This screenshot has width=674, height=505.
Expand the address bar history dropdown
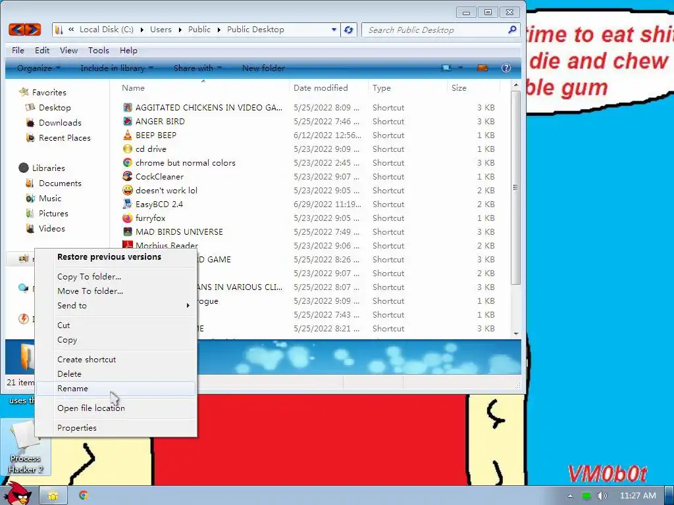[x=334, y=30]
